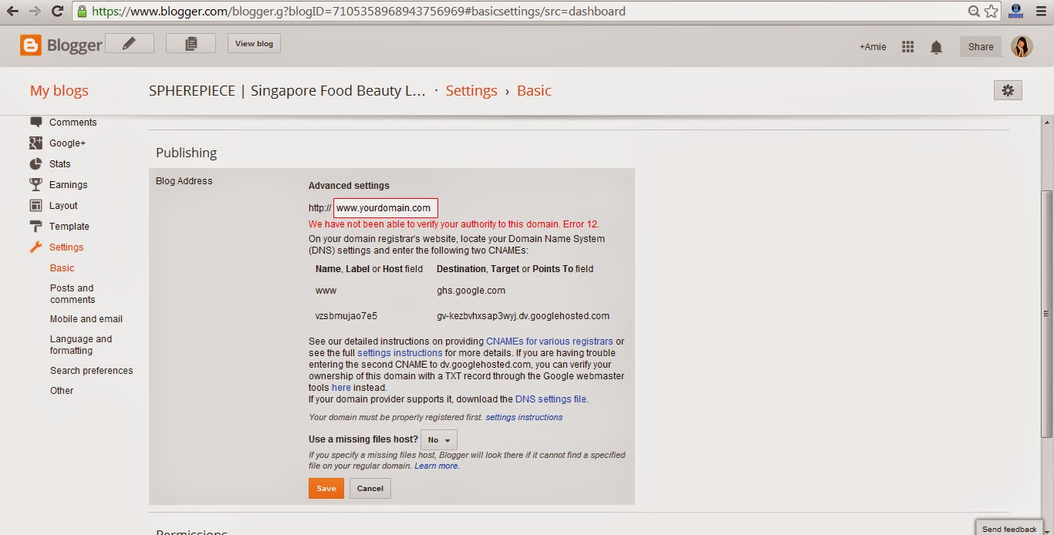Click the red Error 12 message

click(454, 224)
